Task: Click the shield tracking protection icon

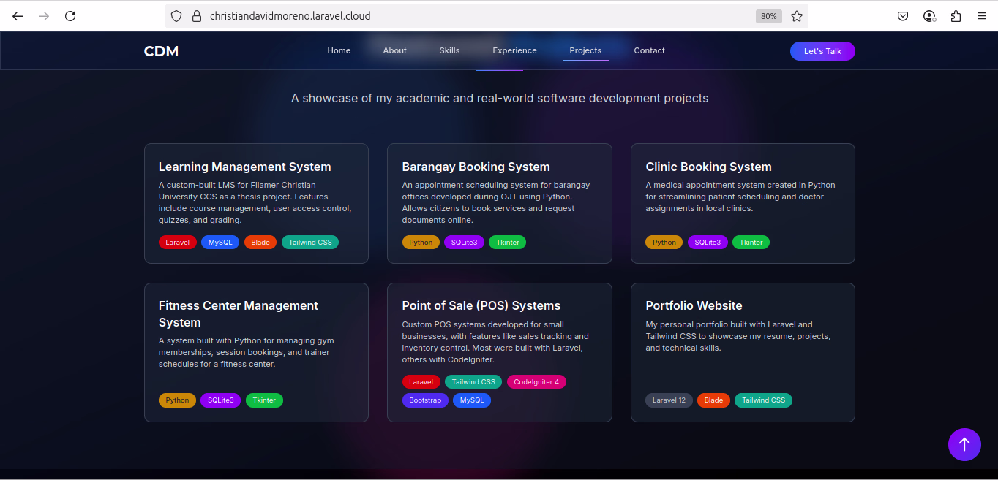Action: click(x=176, y=15)
